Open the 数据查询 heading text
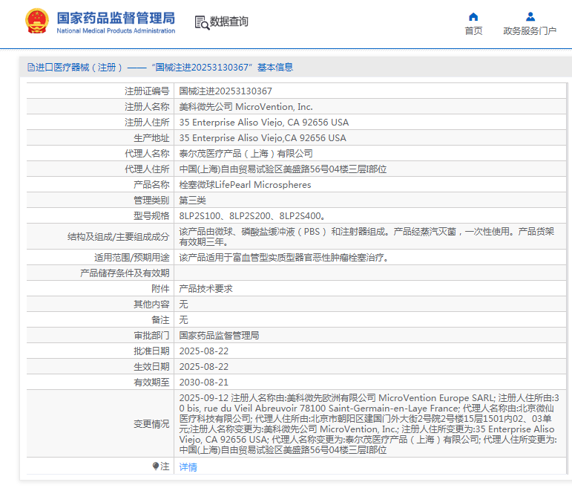Viewport: 572px width, 488px height. (x=229, y=22)
